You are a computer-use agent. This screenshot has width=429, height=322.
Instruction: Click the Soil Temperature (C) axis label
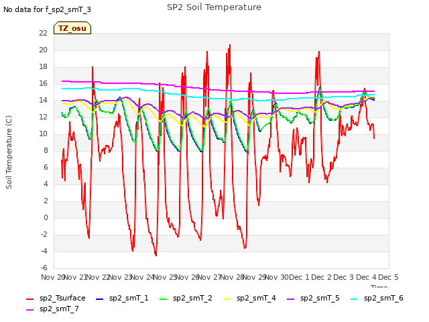pos(9,152)
